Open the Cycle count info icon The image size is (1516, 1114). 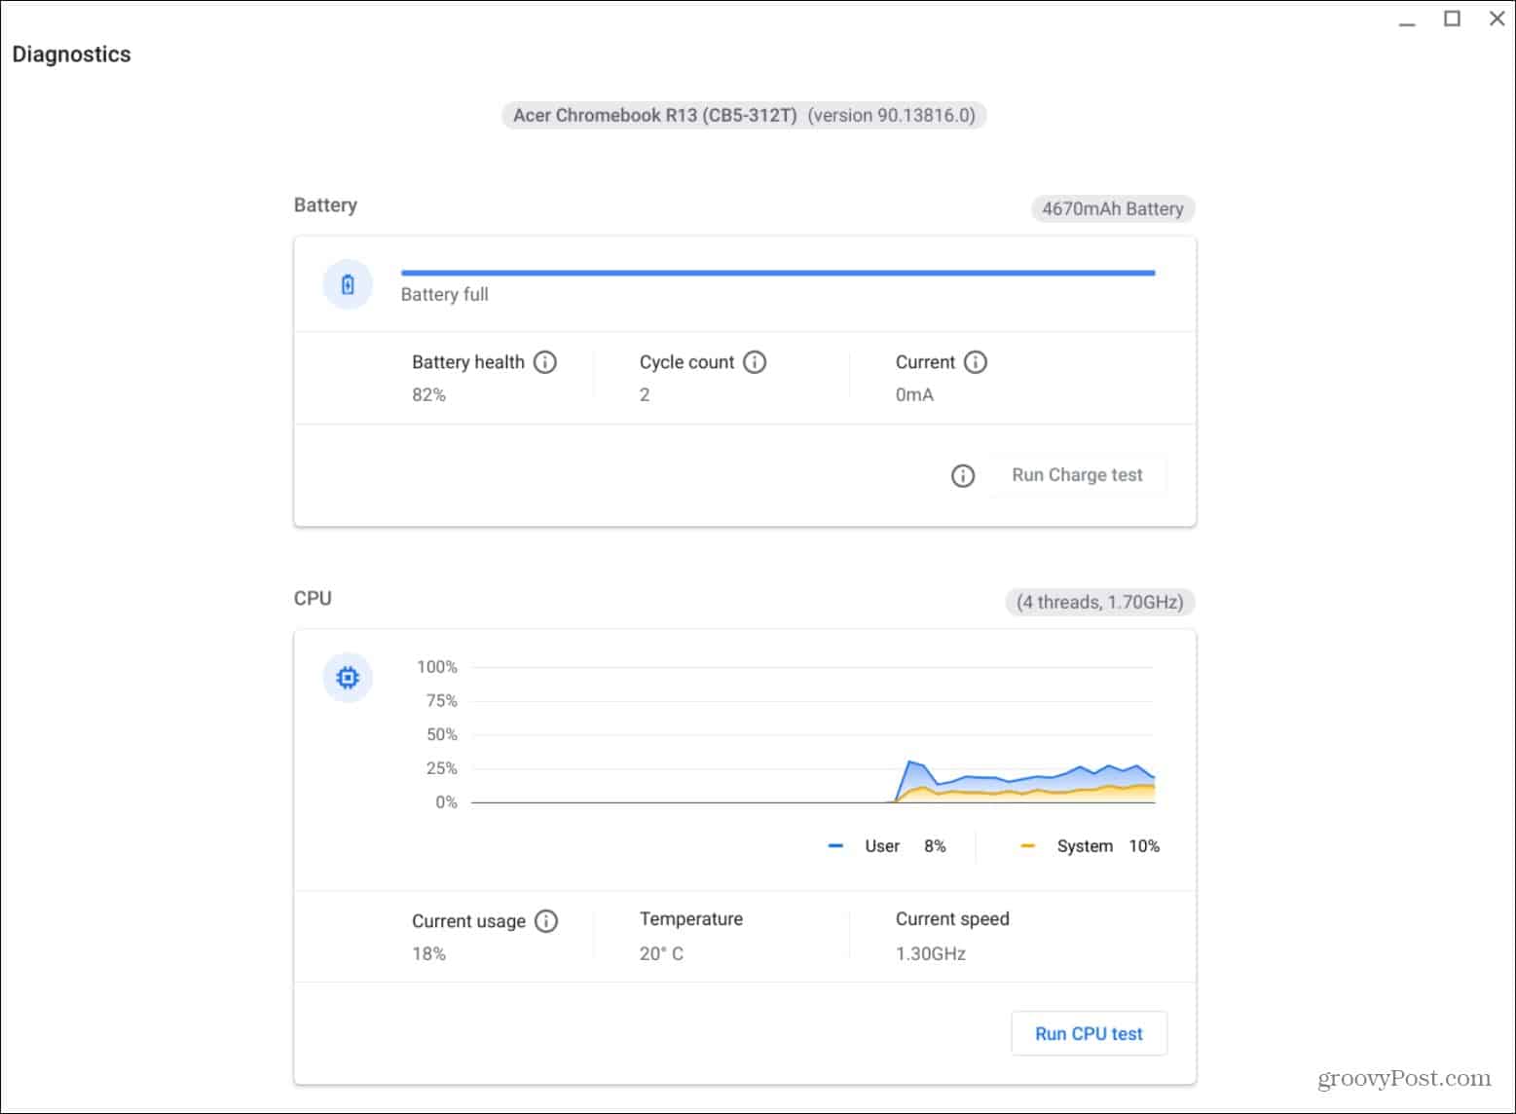(x=755, y=362)
